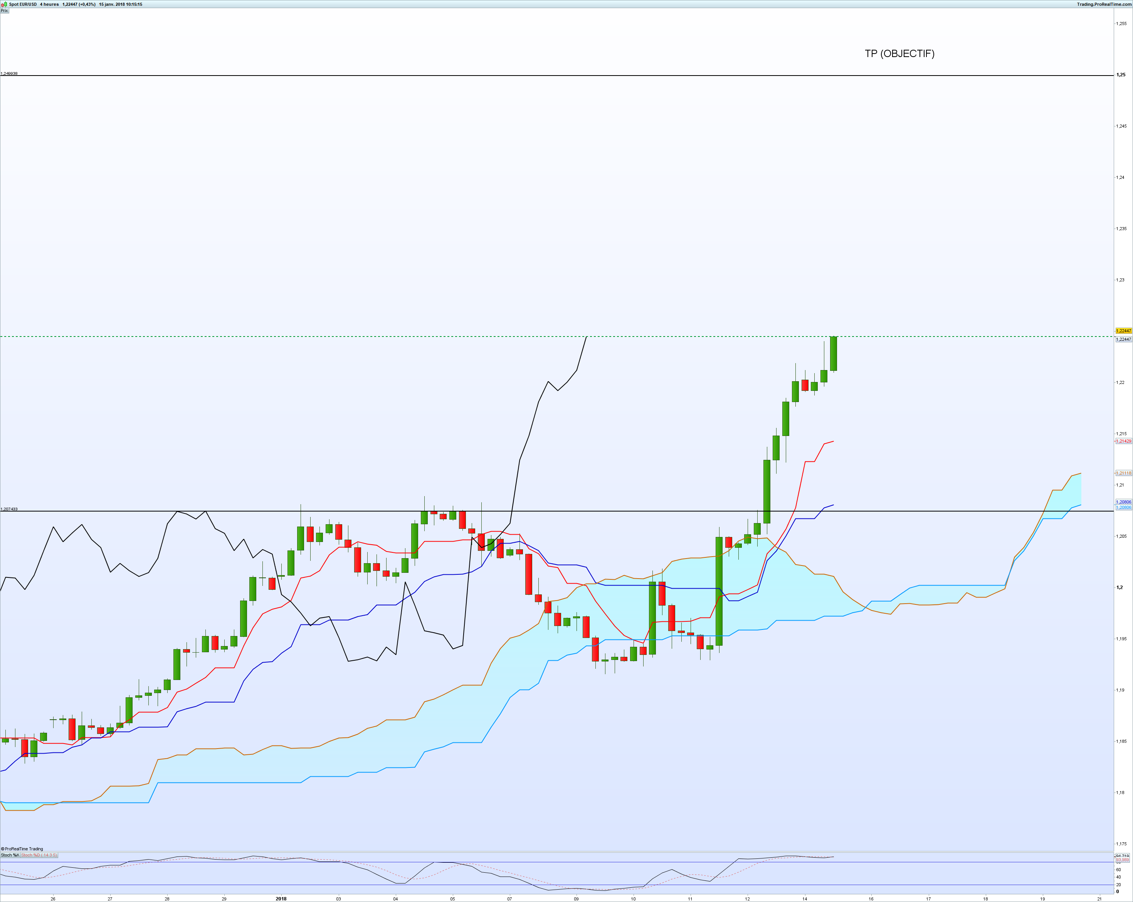Click the '19' date on time axis
The image size is (1133, 902).
tap(1042, 899)
